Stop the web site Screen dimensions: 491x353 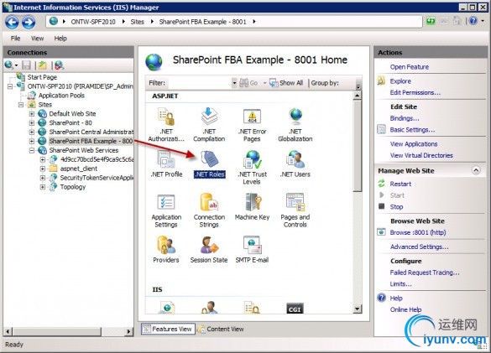(x=396, y=207)
